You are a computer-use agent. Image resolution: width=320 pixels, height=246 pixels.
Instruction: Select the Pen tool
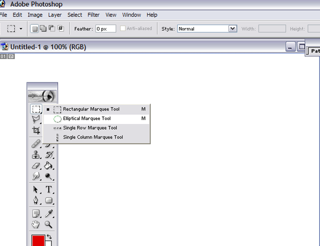point(36,200)
